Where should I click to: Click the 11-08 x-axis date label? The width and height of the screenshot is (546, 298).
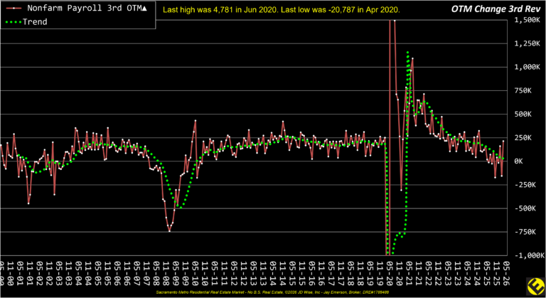pos(166,274)
